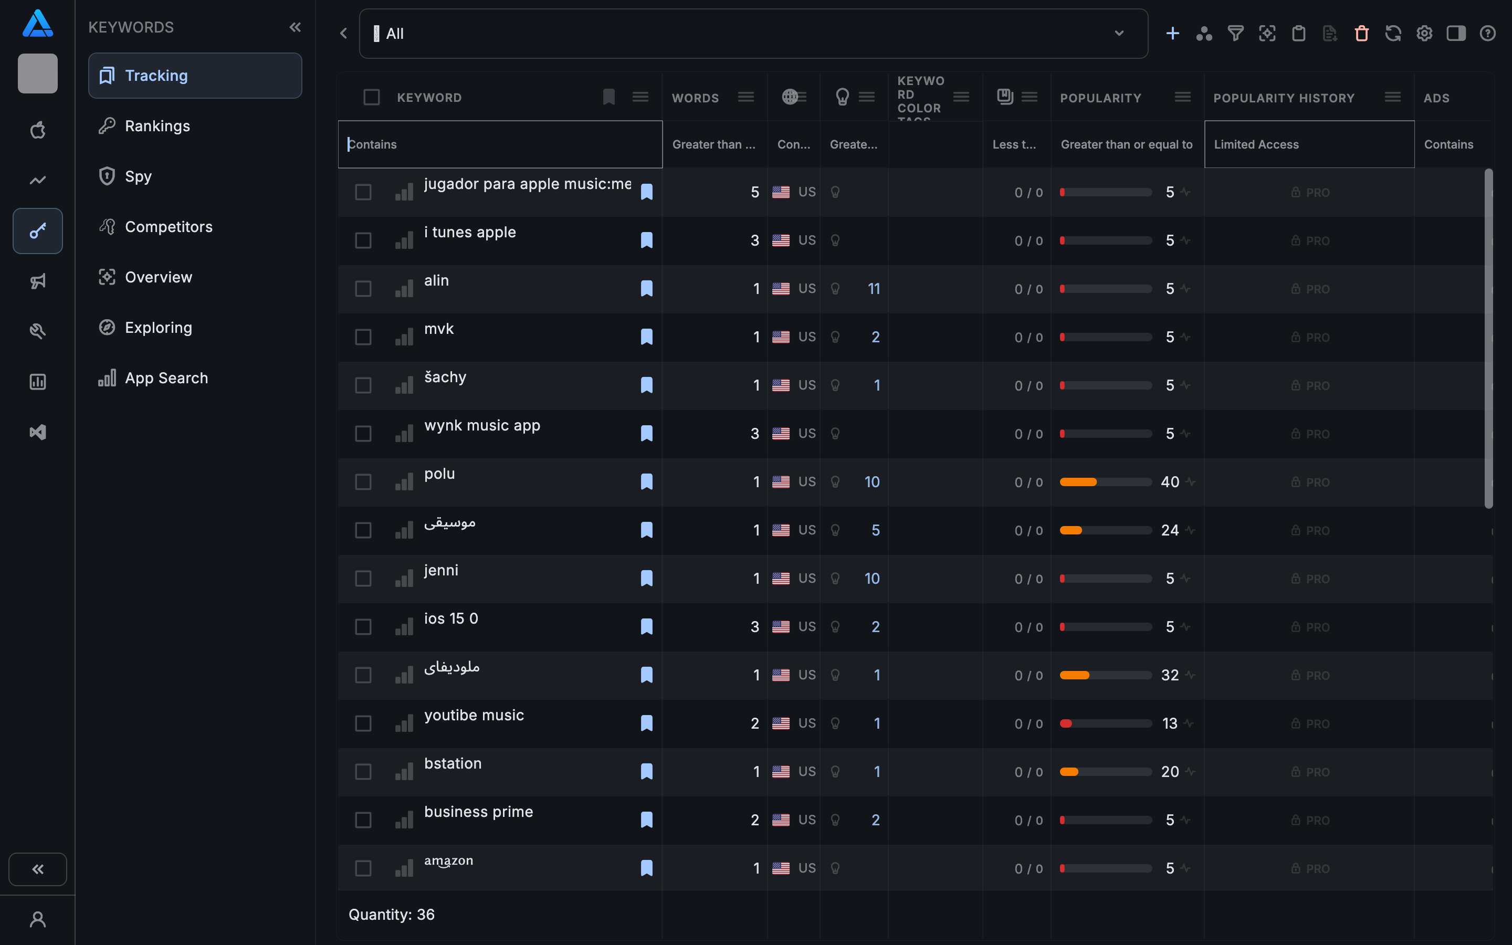Click the red trash delete icon

(1361, 33)
